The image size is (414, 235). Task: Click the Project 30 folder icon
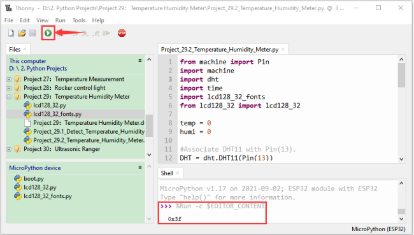[x=18, y=149]
